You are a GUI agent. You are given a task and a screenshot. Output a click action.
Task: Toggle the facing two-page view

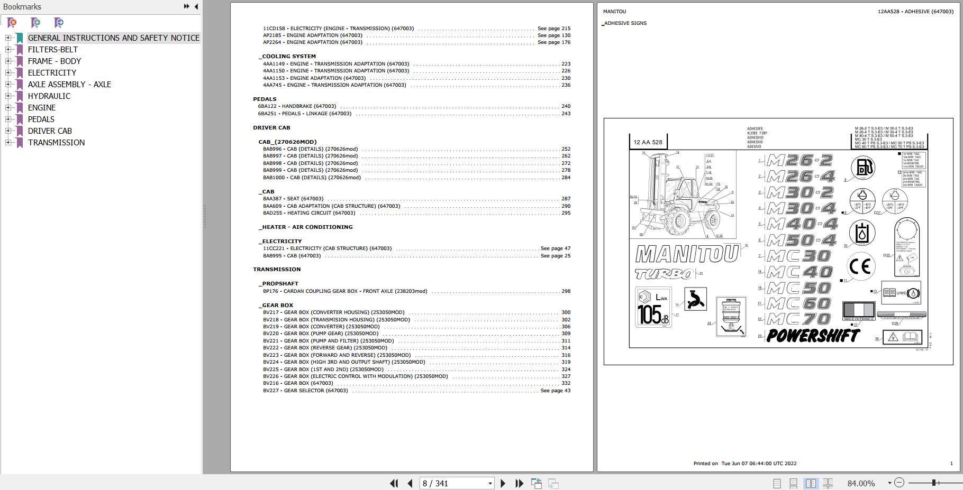(x=811, y=483)
